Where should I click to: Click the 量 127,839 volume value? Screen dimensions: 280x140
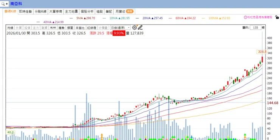coord(135,33)
